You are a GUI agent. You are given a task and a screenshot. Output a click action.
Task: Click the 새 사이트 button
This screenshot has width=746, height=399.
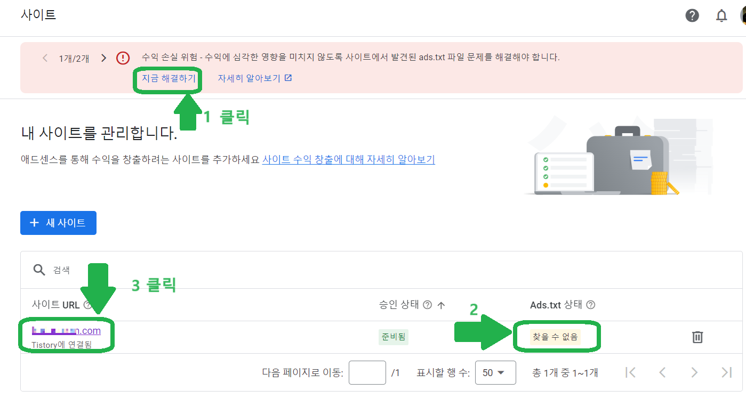pyautogui.click(x=58, y=223)
